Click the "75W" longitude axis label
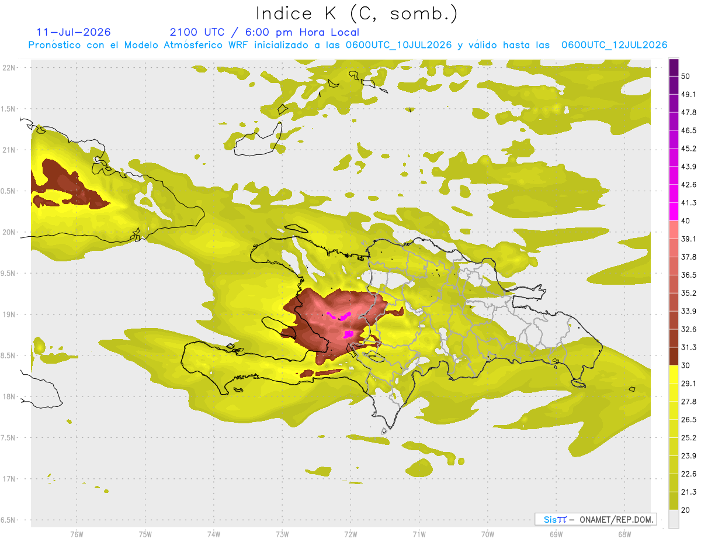Screen dimensions: 701x542 point(145,534)
